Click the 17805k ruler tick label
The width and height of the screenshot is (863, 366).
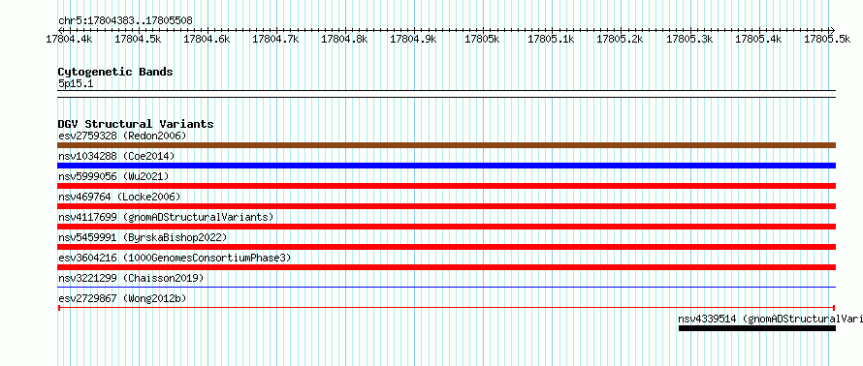point(482,39)
